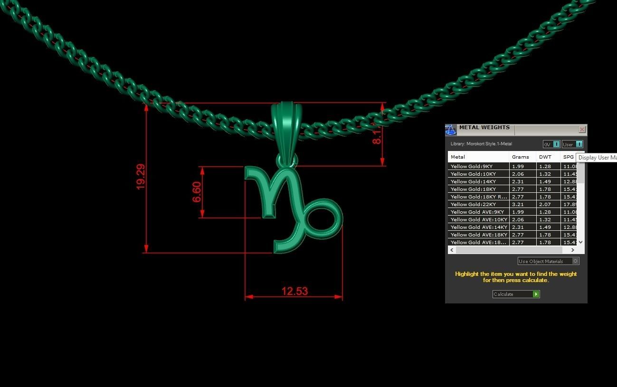Click the table's scroll-right arrow

[x=573, y=250]
